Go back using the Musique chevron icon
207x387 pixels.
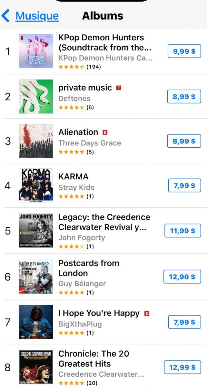(x=6, y=16)
